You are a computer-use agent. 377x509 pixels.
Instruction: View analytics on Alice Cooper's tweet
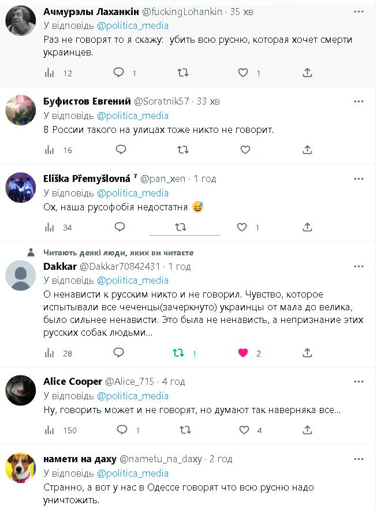tap(50, 430)
